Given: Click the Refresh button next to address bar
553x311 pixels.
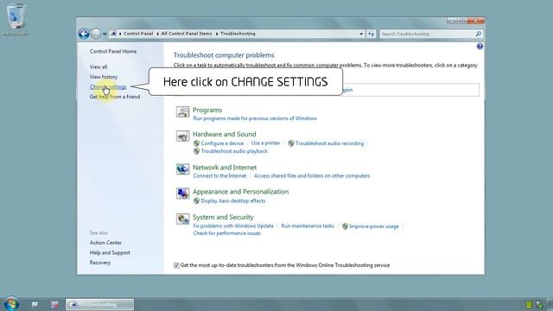Looking at the screenshot, I should coord(371,34).
